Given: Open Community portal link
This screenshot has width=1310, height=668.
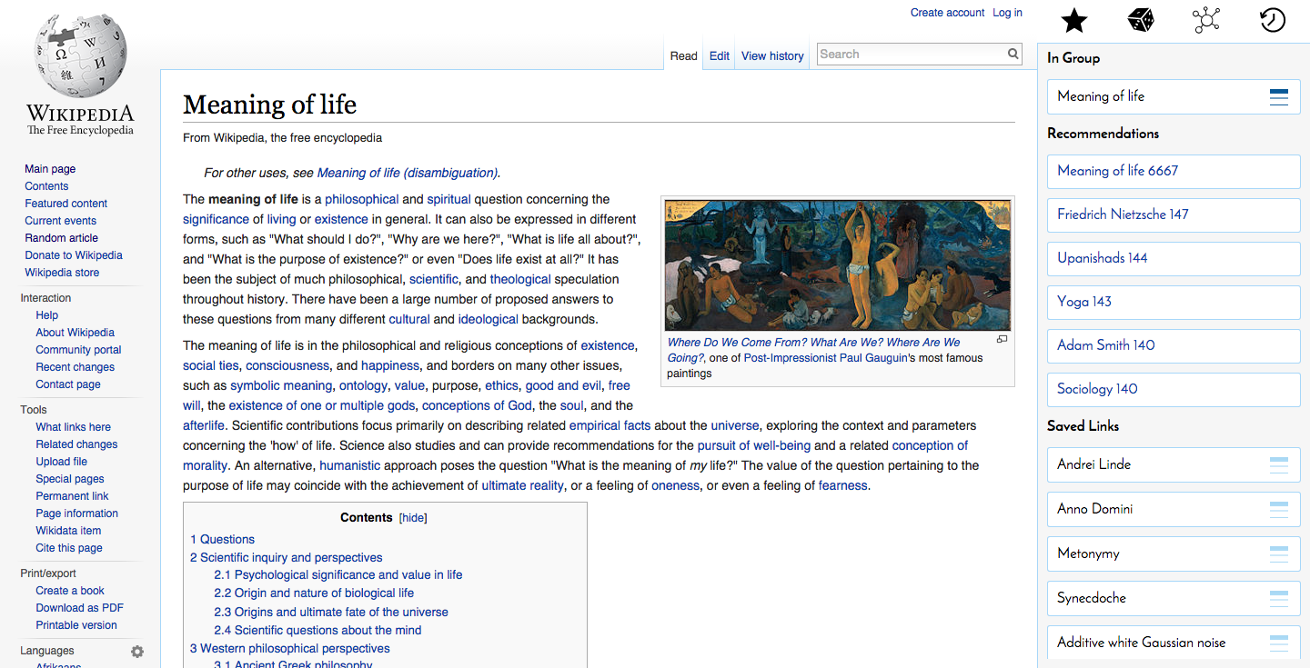Looking at the screenshot, I should coord(78,350).
